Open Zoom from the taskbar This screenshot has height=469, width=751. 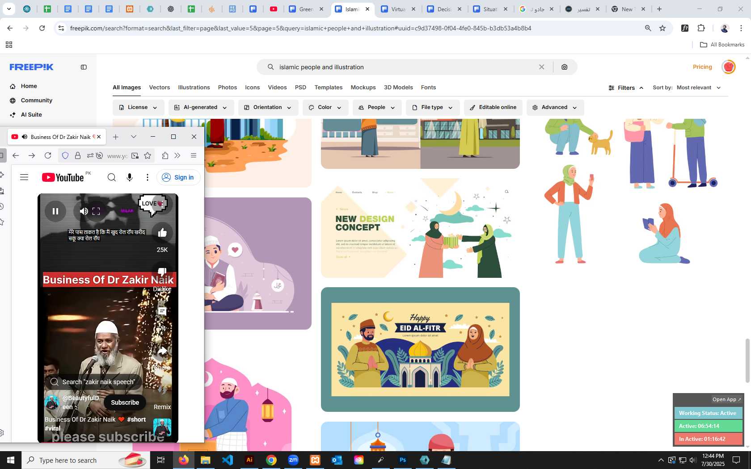(293, 460)
